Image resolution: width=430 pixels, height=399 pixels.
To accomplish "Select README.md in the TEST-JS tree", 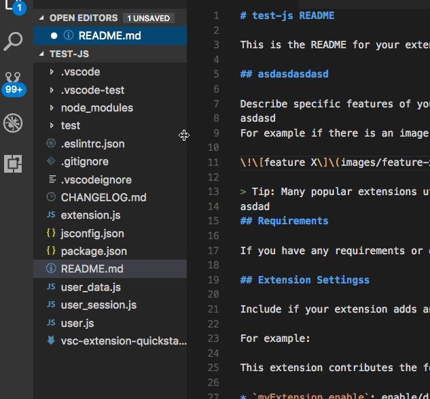I will tap(110, 269).
